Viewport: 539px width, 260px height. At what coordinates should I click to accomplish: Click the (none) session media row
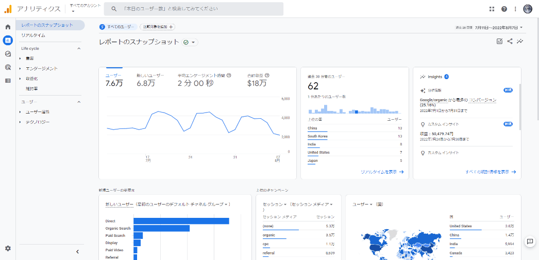click(298, 227)
